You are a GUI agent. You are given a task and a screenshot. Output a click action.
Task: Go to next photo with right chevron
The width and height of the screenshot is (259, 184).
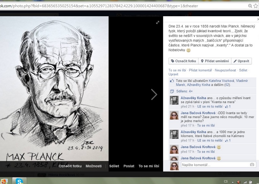tap(154, 94)
